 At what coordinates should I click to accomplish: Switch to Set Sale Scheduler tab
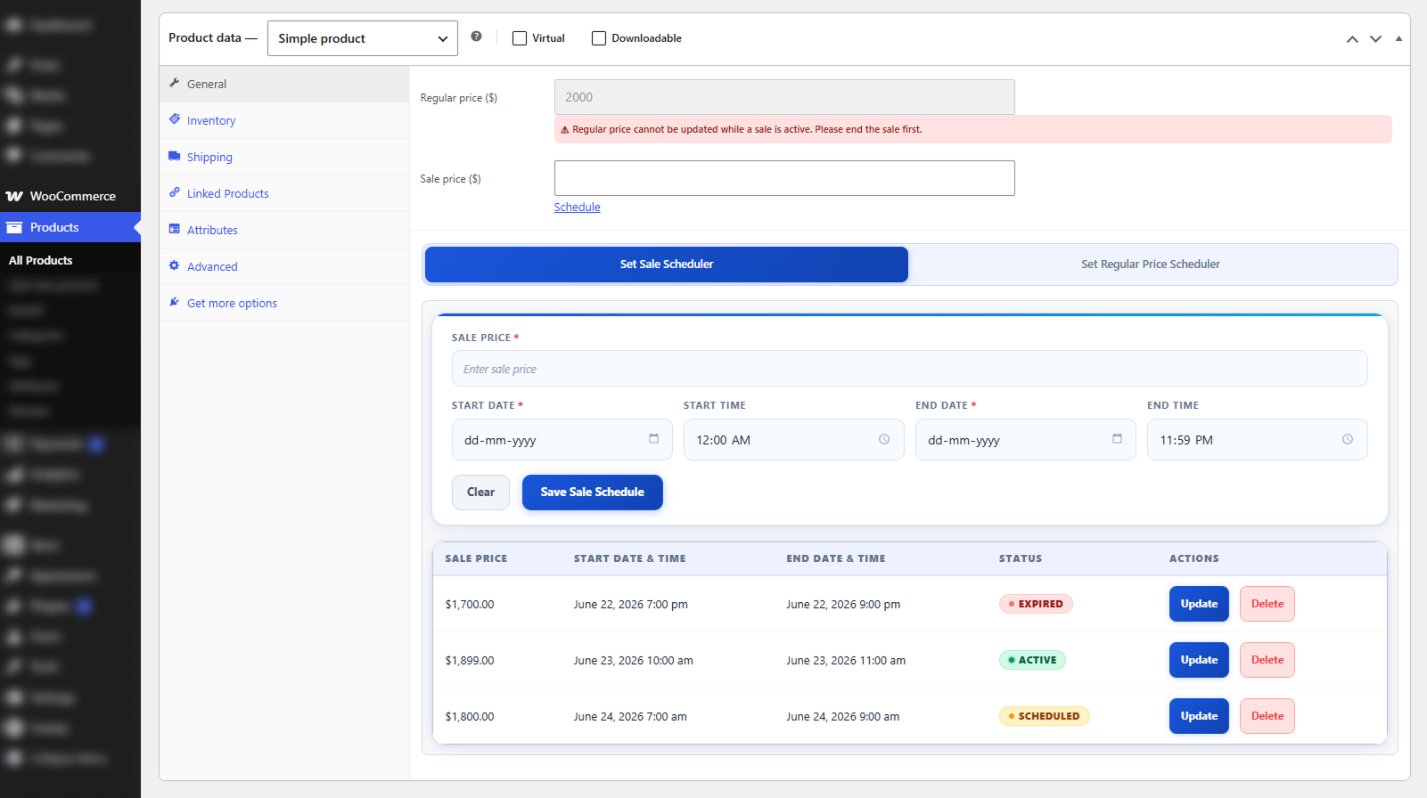pyautogui.click(x=667, y=265)
